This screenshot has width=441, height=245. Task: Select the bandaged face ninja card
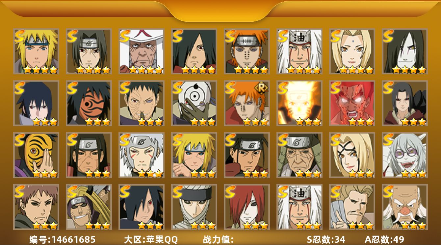tap(194, 207)
